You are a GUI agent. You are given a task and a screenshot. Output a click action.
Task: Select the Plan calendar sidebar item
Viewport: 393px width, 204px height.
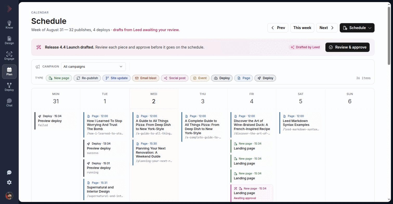coord(9,71)
